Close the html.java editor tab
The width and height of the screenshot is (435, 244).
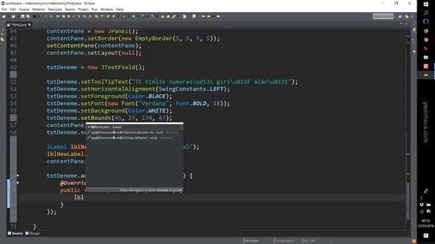coord(29,24)
